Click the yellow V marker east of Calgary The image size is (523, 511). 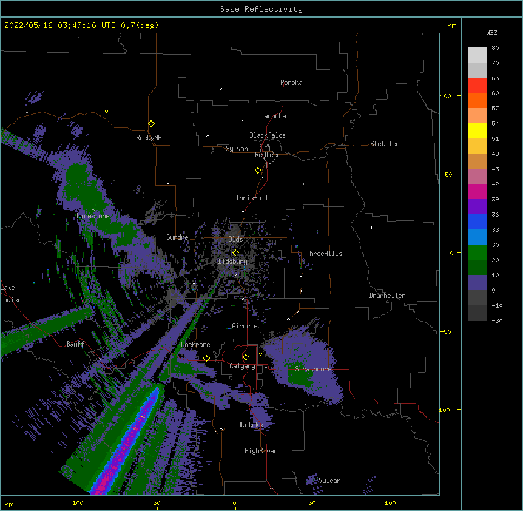pyautogui.click(x=260, y=354)
